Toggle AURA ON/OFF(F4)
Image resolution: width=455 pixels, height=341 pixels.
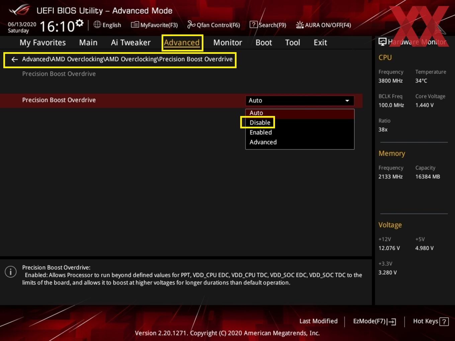323,25
